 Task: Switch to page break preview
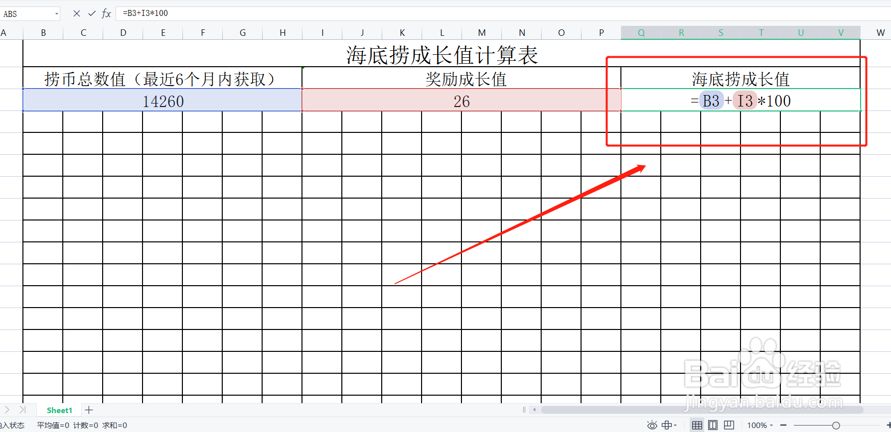tap(729, 425)
